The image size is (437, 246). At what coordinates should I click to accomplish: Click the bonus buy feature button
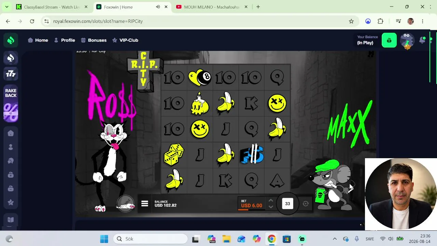pyautogui.click(x=125, y=204)
